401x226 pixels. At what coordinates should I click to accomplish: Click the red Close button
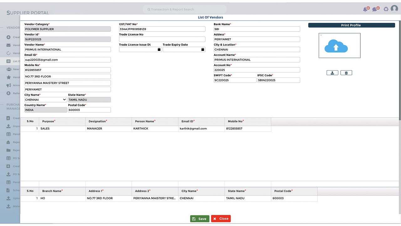click(x=221, y=219)
